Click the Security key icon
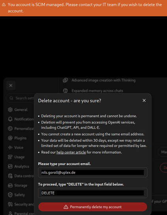Screen dimensions: 167x215 pyautogui.click(x=10, y=204)
